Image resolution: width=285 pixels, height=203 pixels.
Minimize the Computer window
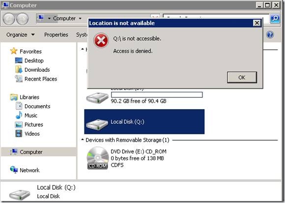(259, 5)
